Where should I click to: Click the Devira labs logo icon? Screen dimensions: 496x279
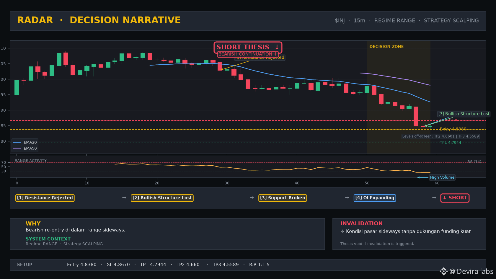click(x=443, y=271)
